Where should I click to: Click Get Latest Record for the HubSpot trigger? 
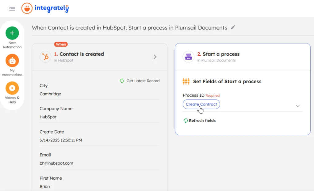point(143,81)
